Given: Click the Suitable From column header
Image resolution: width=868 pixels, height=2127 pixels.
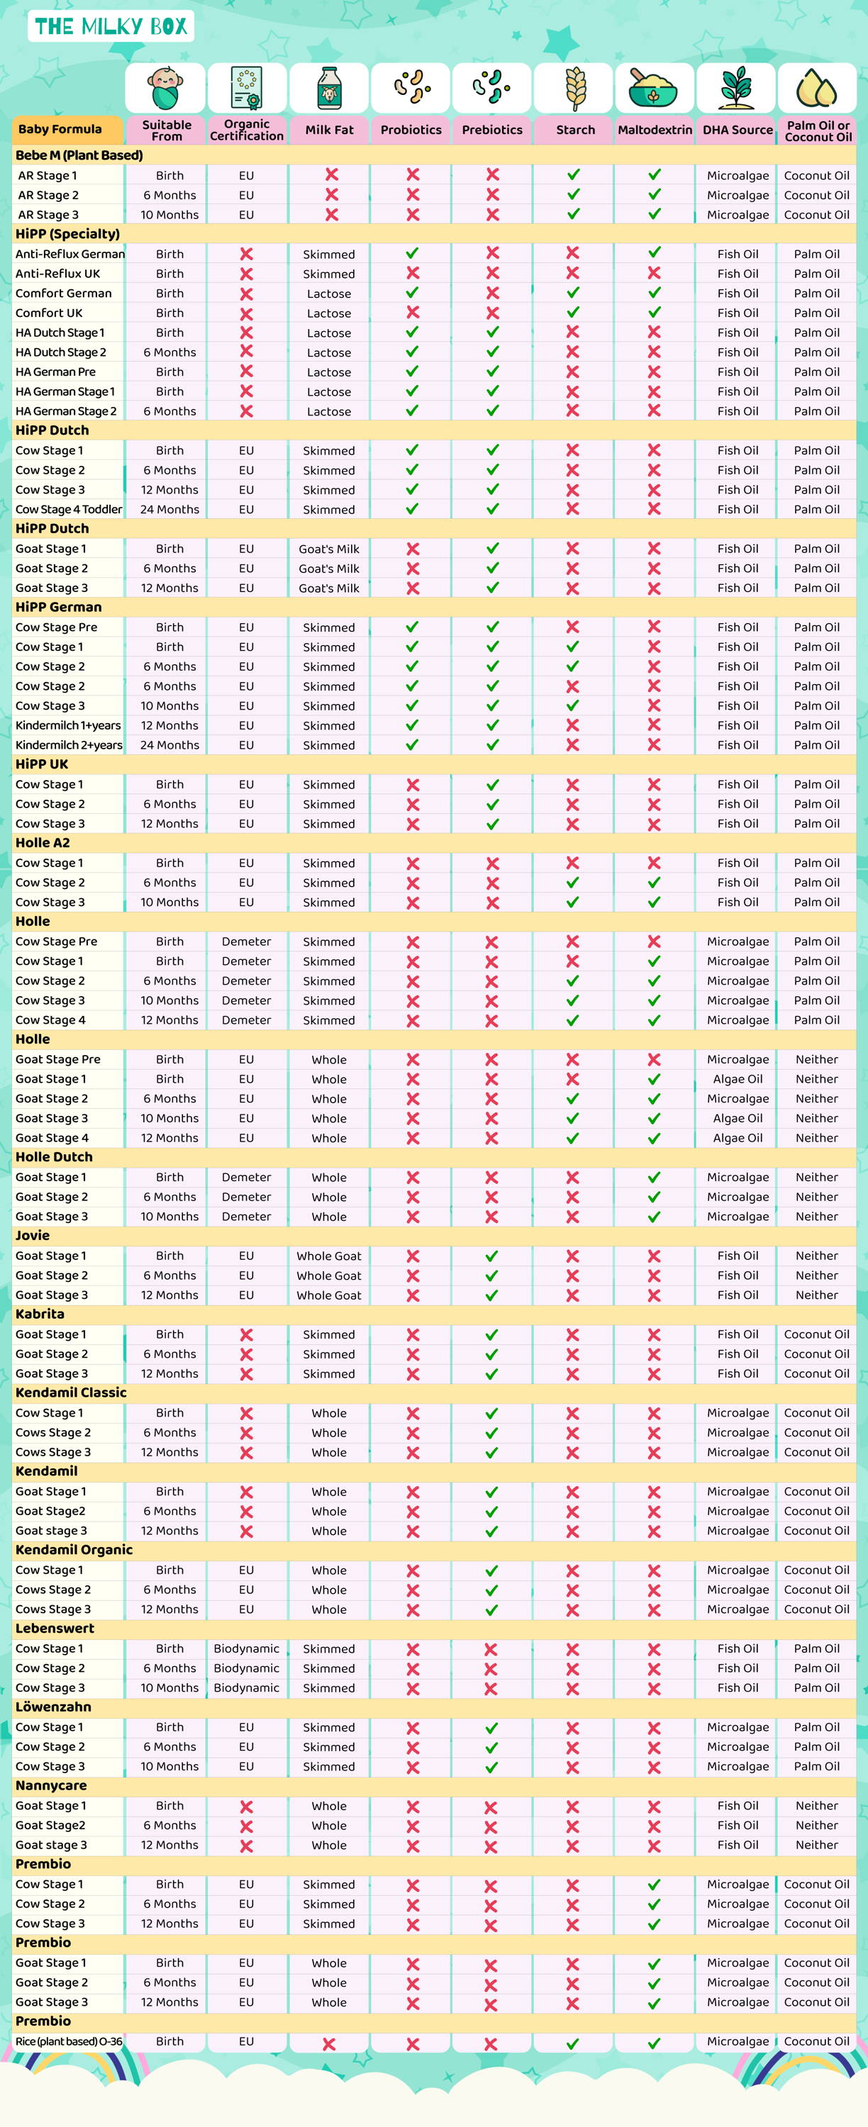Looking at the screenshot, I should (166, 130).
